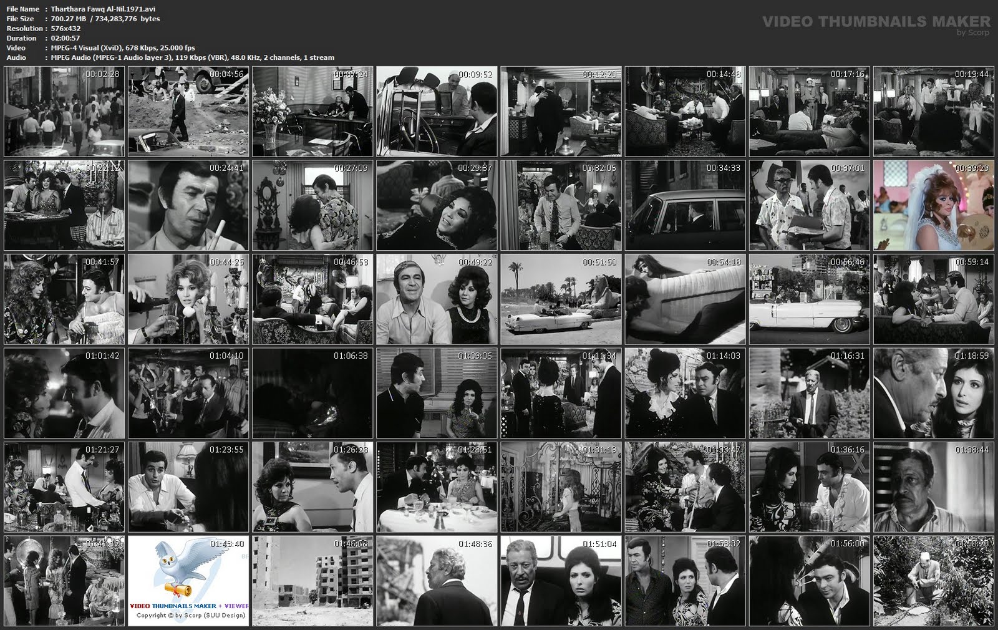Open the thumbnail stamped 00:54:18
998x630 pixels.
point(686,299)
